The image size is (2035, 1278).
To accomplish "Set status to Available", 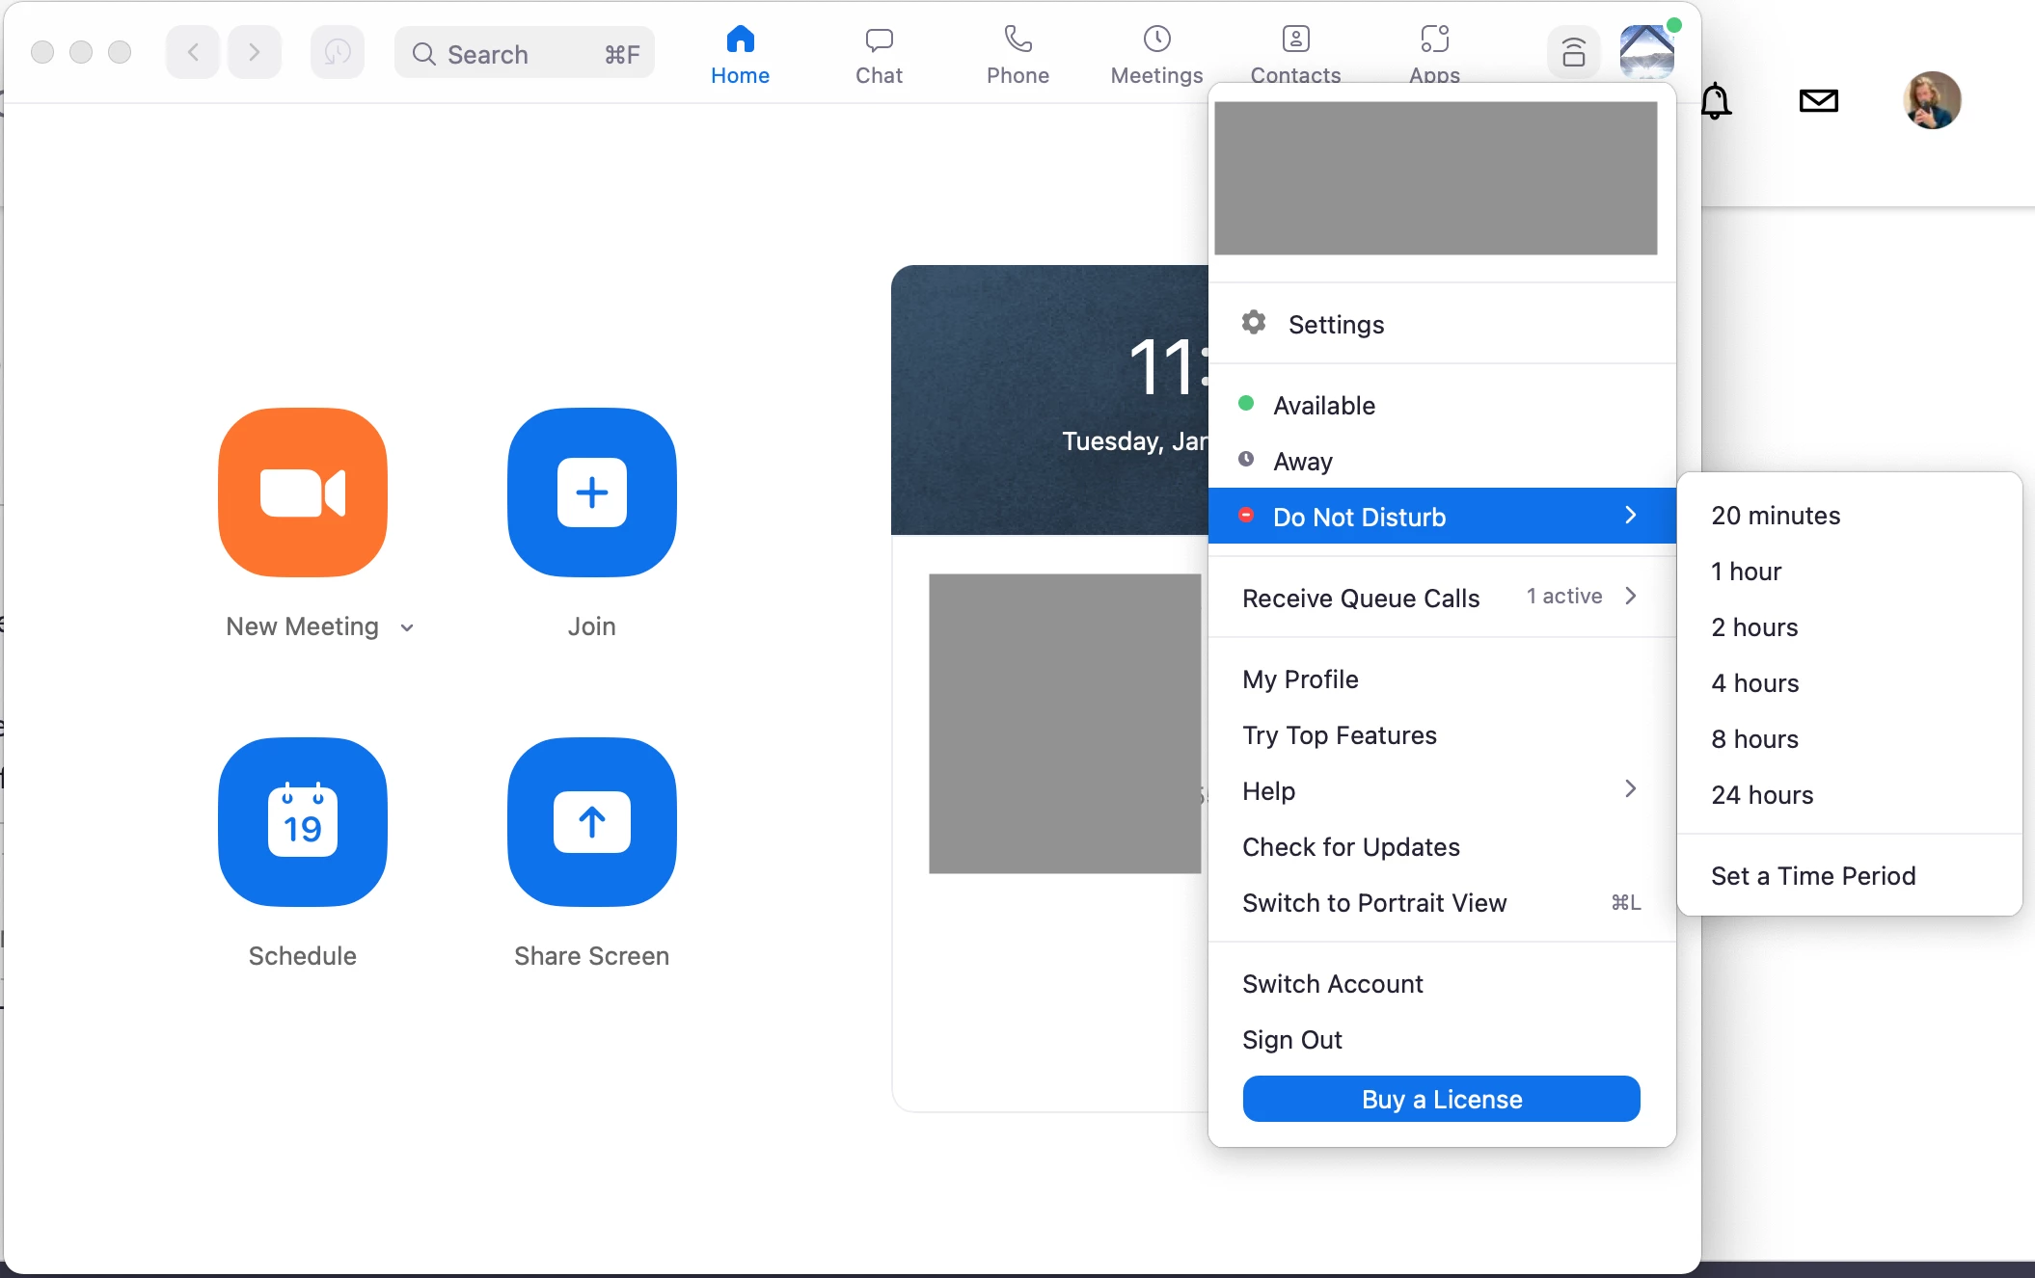I will 1323,406.
